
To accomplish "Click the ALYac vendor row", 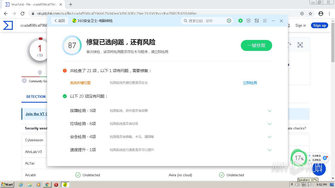I will (30, 163).
